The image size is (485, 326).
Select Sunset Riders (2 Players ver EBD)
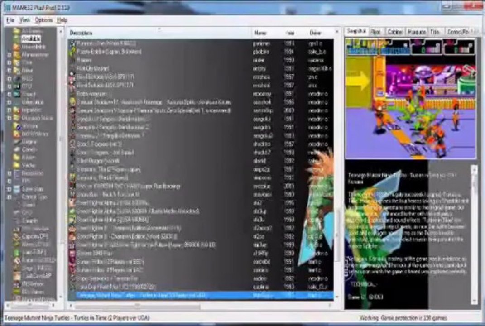(201, 262)
